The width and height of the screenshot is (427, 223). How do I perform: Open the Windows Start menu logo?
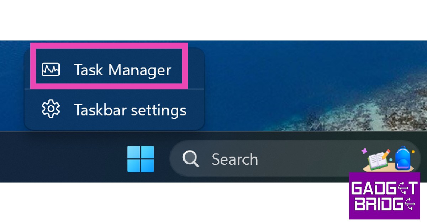141,159
